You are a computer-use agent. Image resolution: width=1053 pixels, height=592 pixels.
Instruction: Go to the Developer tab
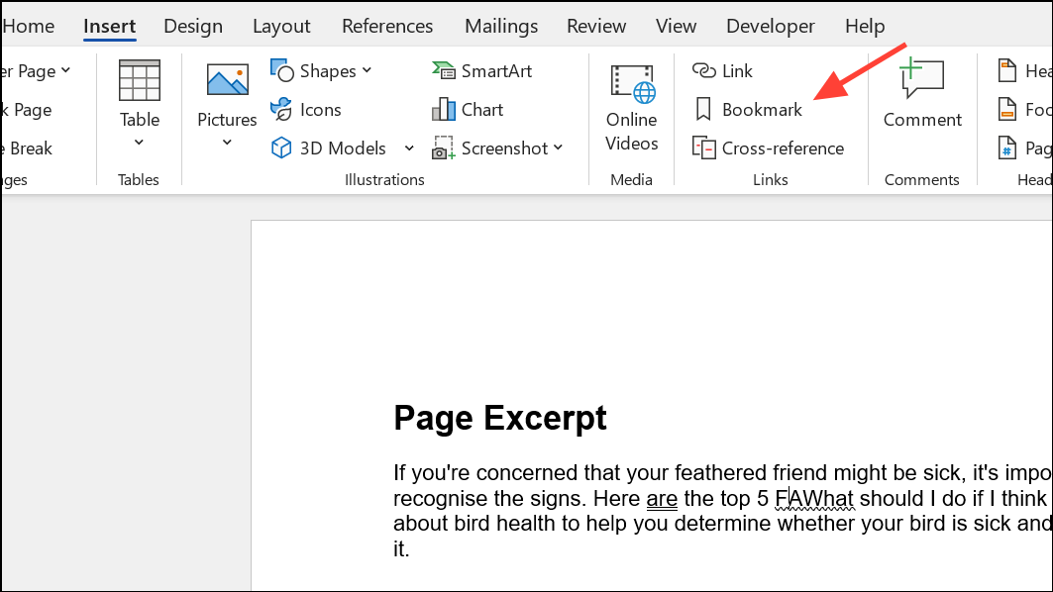click(x=771, y=26)
